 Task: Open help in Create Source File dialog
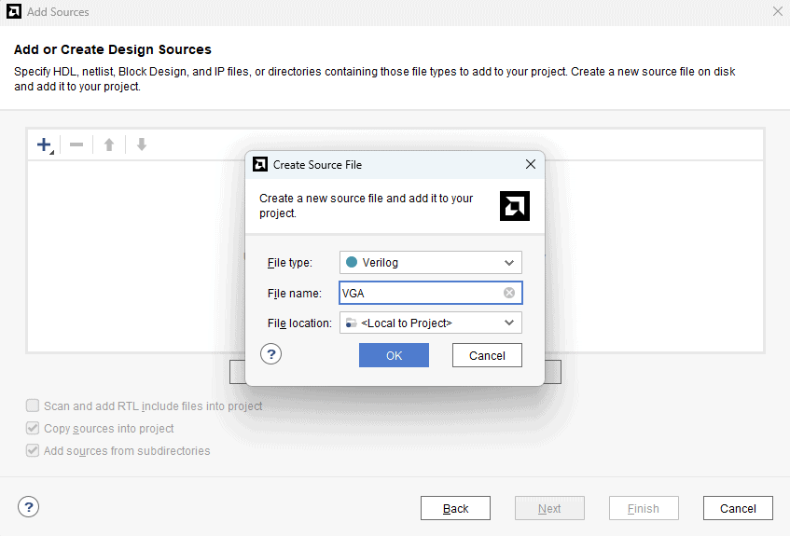pos(270,354)
